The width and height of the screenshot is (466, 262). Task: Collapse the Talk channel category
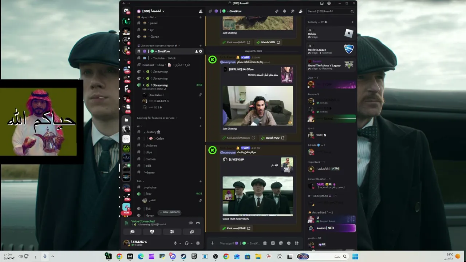(x=140, y=181)
